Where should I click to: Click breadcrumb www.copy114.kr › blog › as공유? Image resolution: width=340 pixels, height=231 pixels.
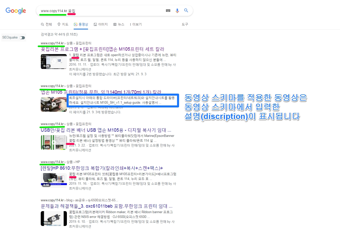pos(79,200)
